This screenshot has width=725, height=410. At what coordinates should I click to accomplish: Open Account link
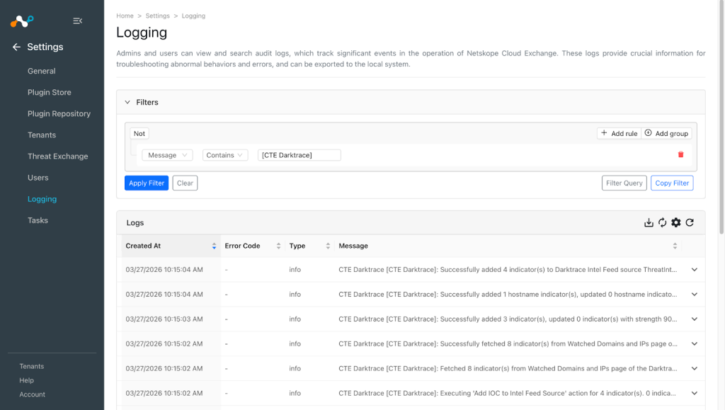coord(33,394)
